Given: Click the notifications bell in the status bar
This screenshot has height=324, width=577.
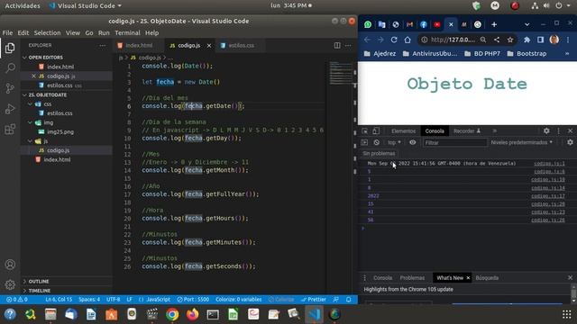Looking at the screenshot, I should [349, 300].
